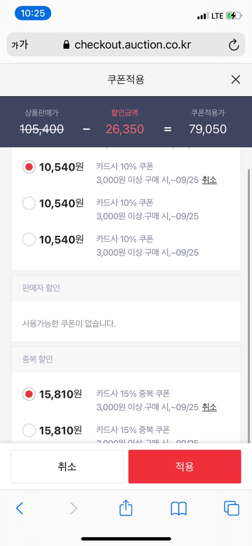Image resolution: width=252 pixels, height=546 pixels.
Task: Tap the lock icon beside checkout.auction.co.kr
Action: click(x=66, y=45)
